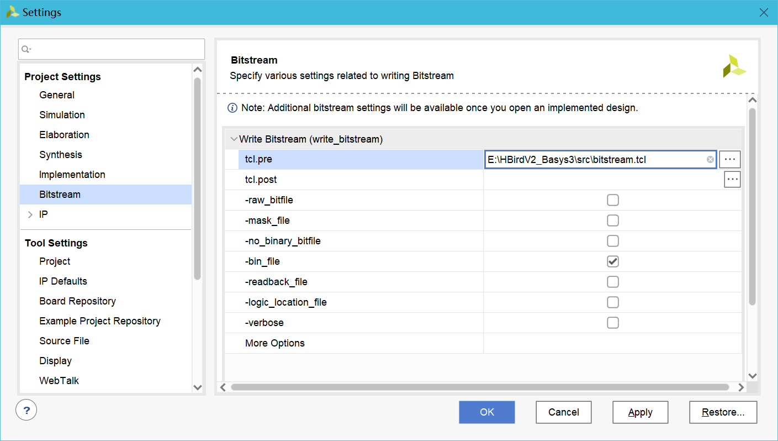Open IP Defaults tool settings
Viewport: 778px width, 441px height.
click(x=63, y=281)
